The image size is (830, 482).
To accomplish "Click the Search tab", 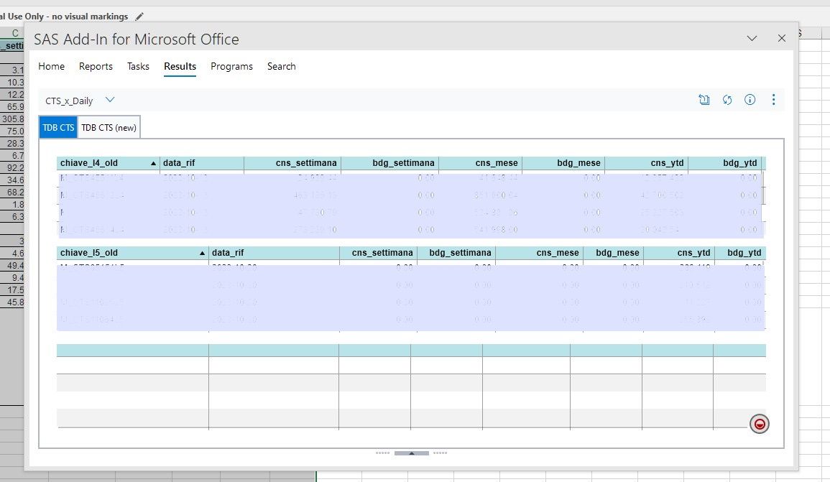I will pos(281,66).
